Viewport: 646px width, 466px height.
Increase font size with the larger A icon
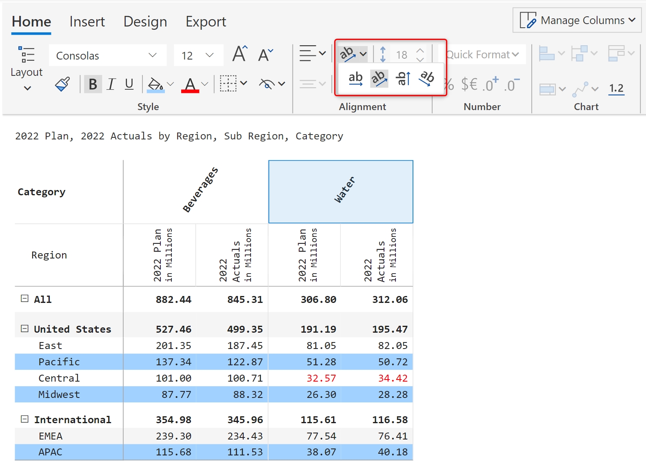[x=240, y=54]
